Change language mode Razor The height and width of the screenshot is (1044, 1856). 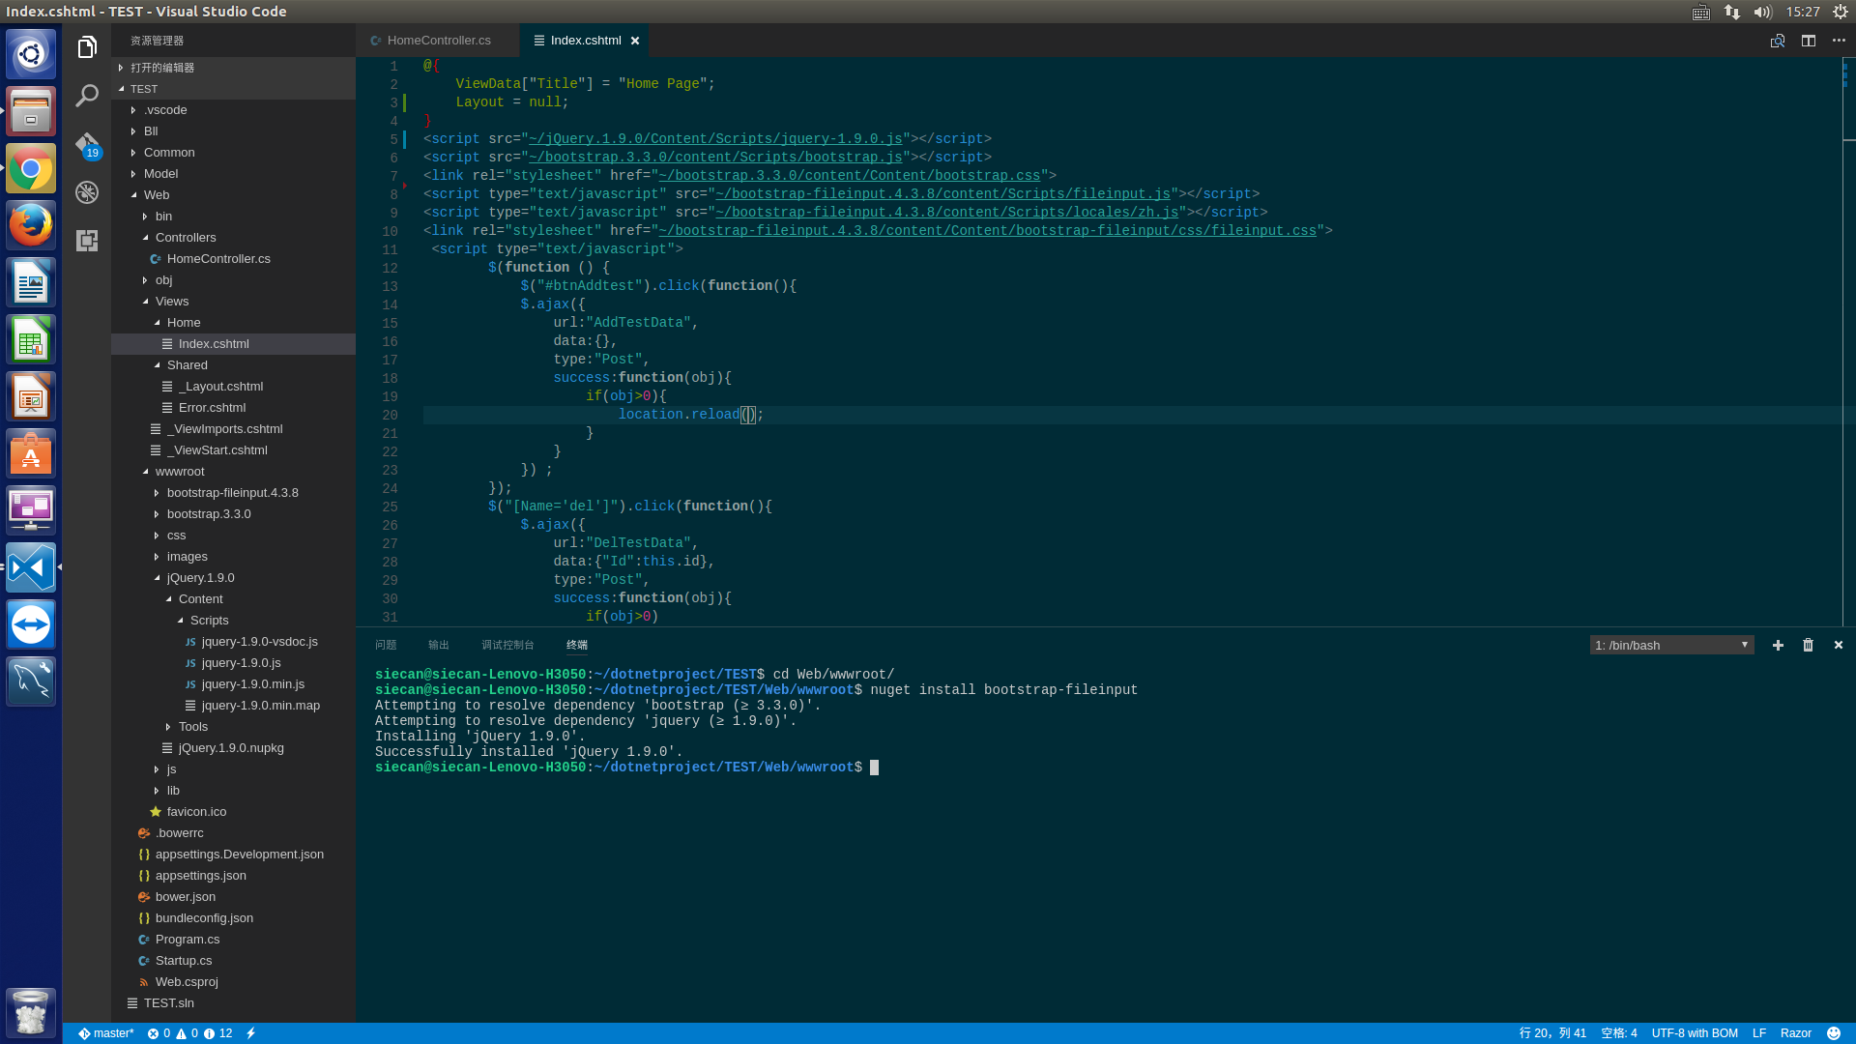point(1796,1033)
